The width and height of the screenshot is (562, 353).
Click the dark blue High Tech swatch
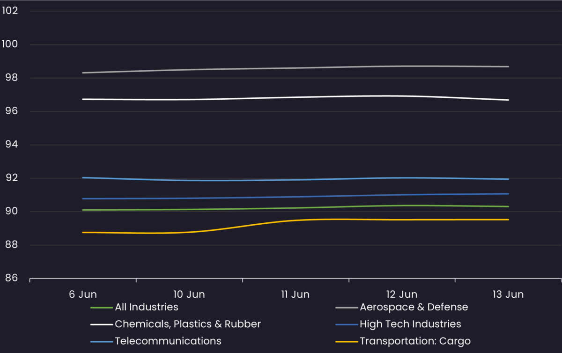coord(347,324)
